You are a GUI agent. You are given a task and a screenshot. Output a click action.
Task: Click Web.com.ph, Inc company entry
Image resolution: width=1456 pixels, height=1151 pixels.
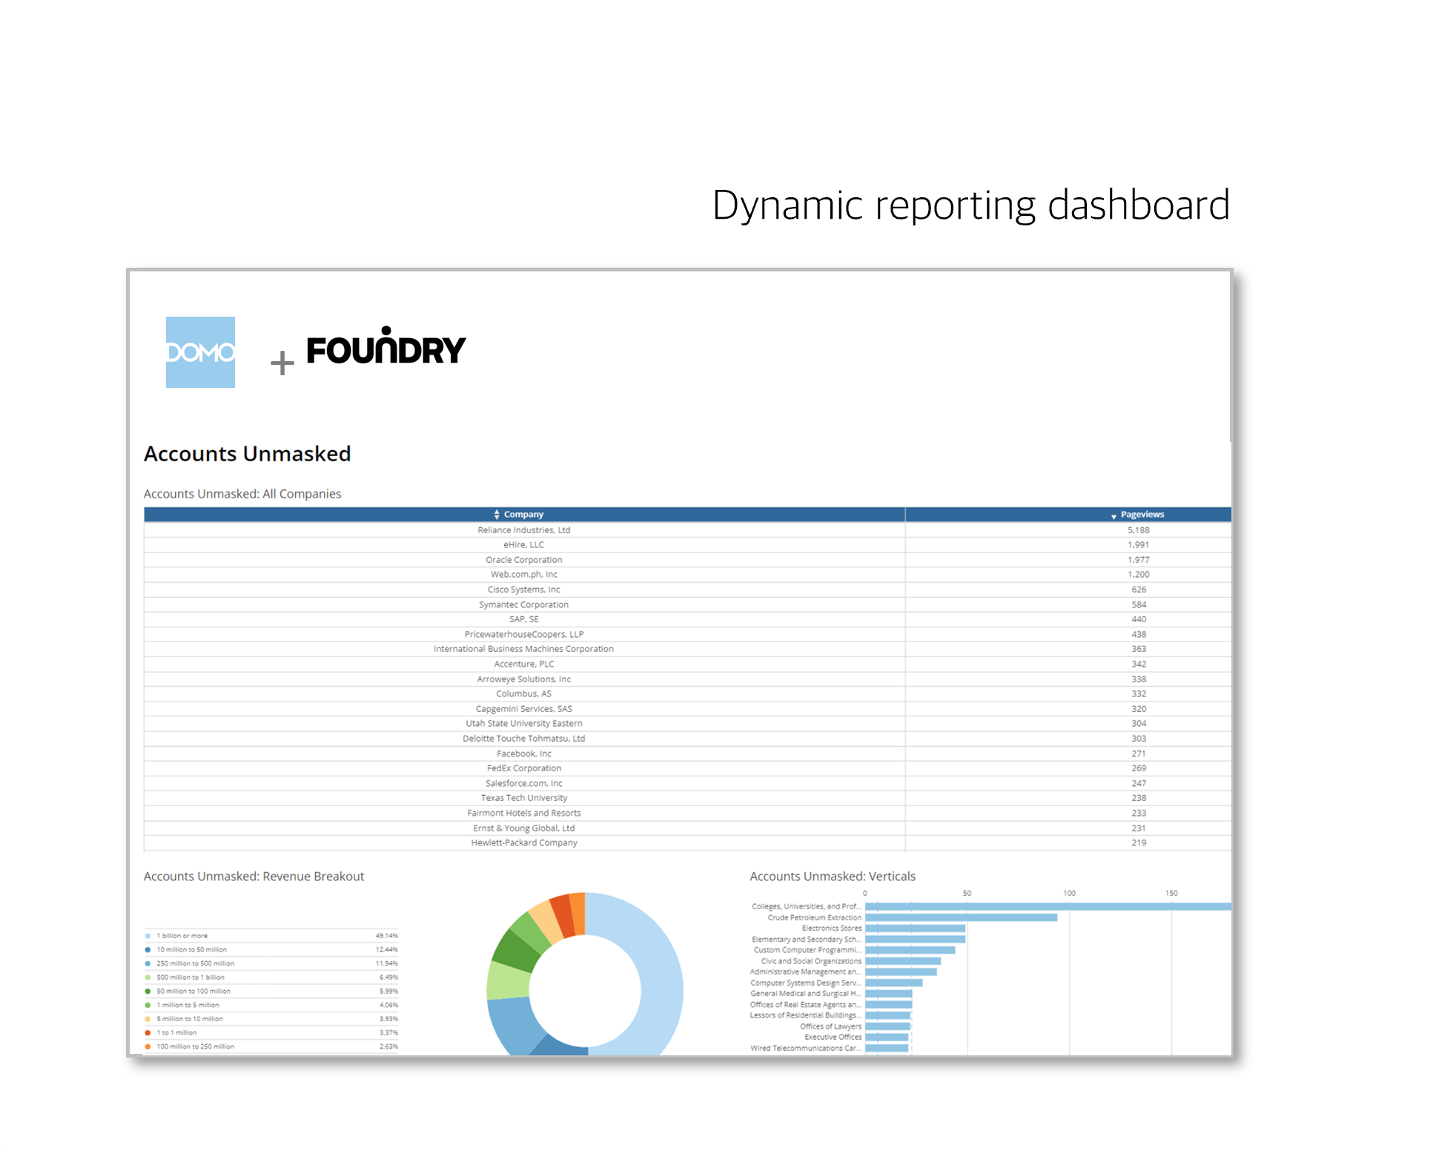tap(524, 575)
